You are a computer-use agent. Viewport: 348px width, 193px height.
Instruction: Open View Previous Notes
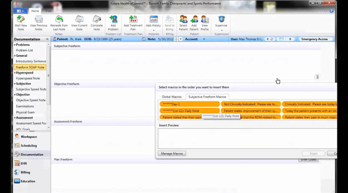click(x=38, y=22)
